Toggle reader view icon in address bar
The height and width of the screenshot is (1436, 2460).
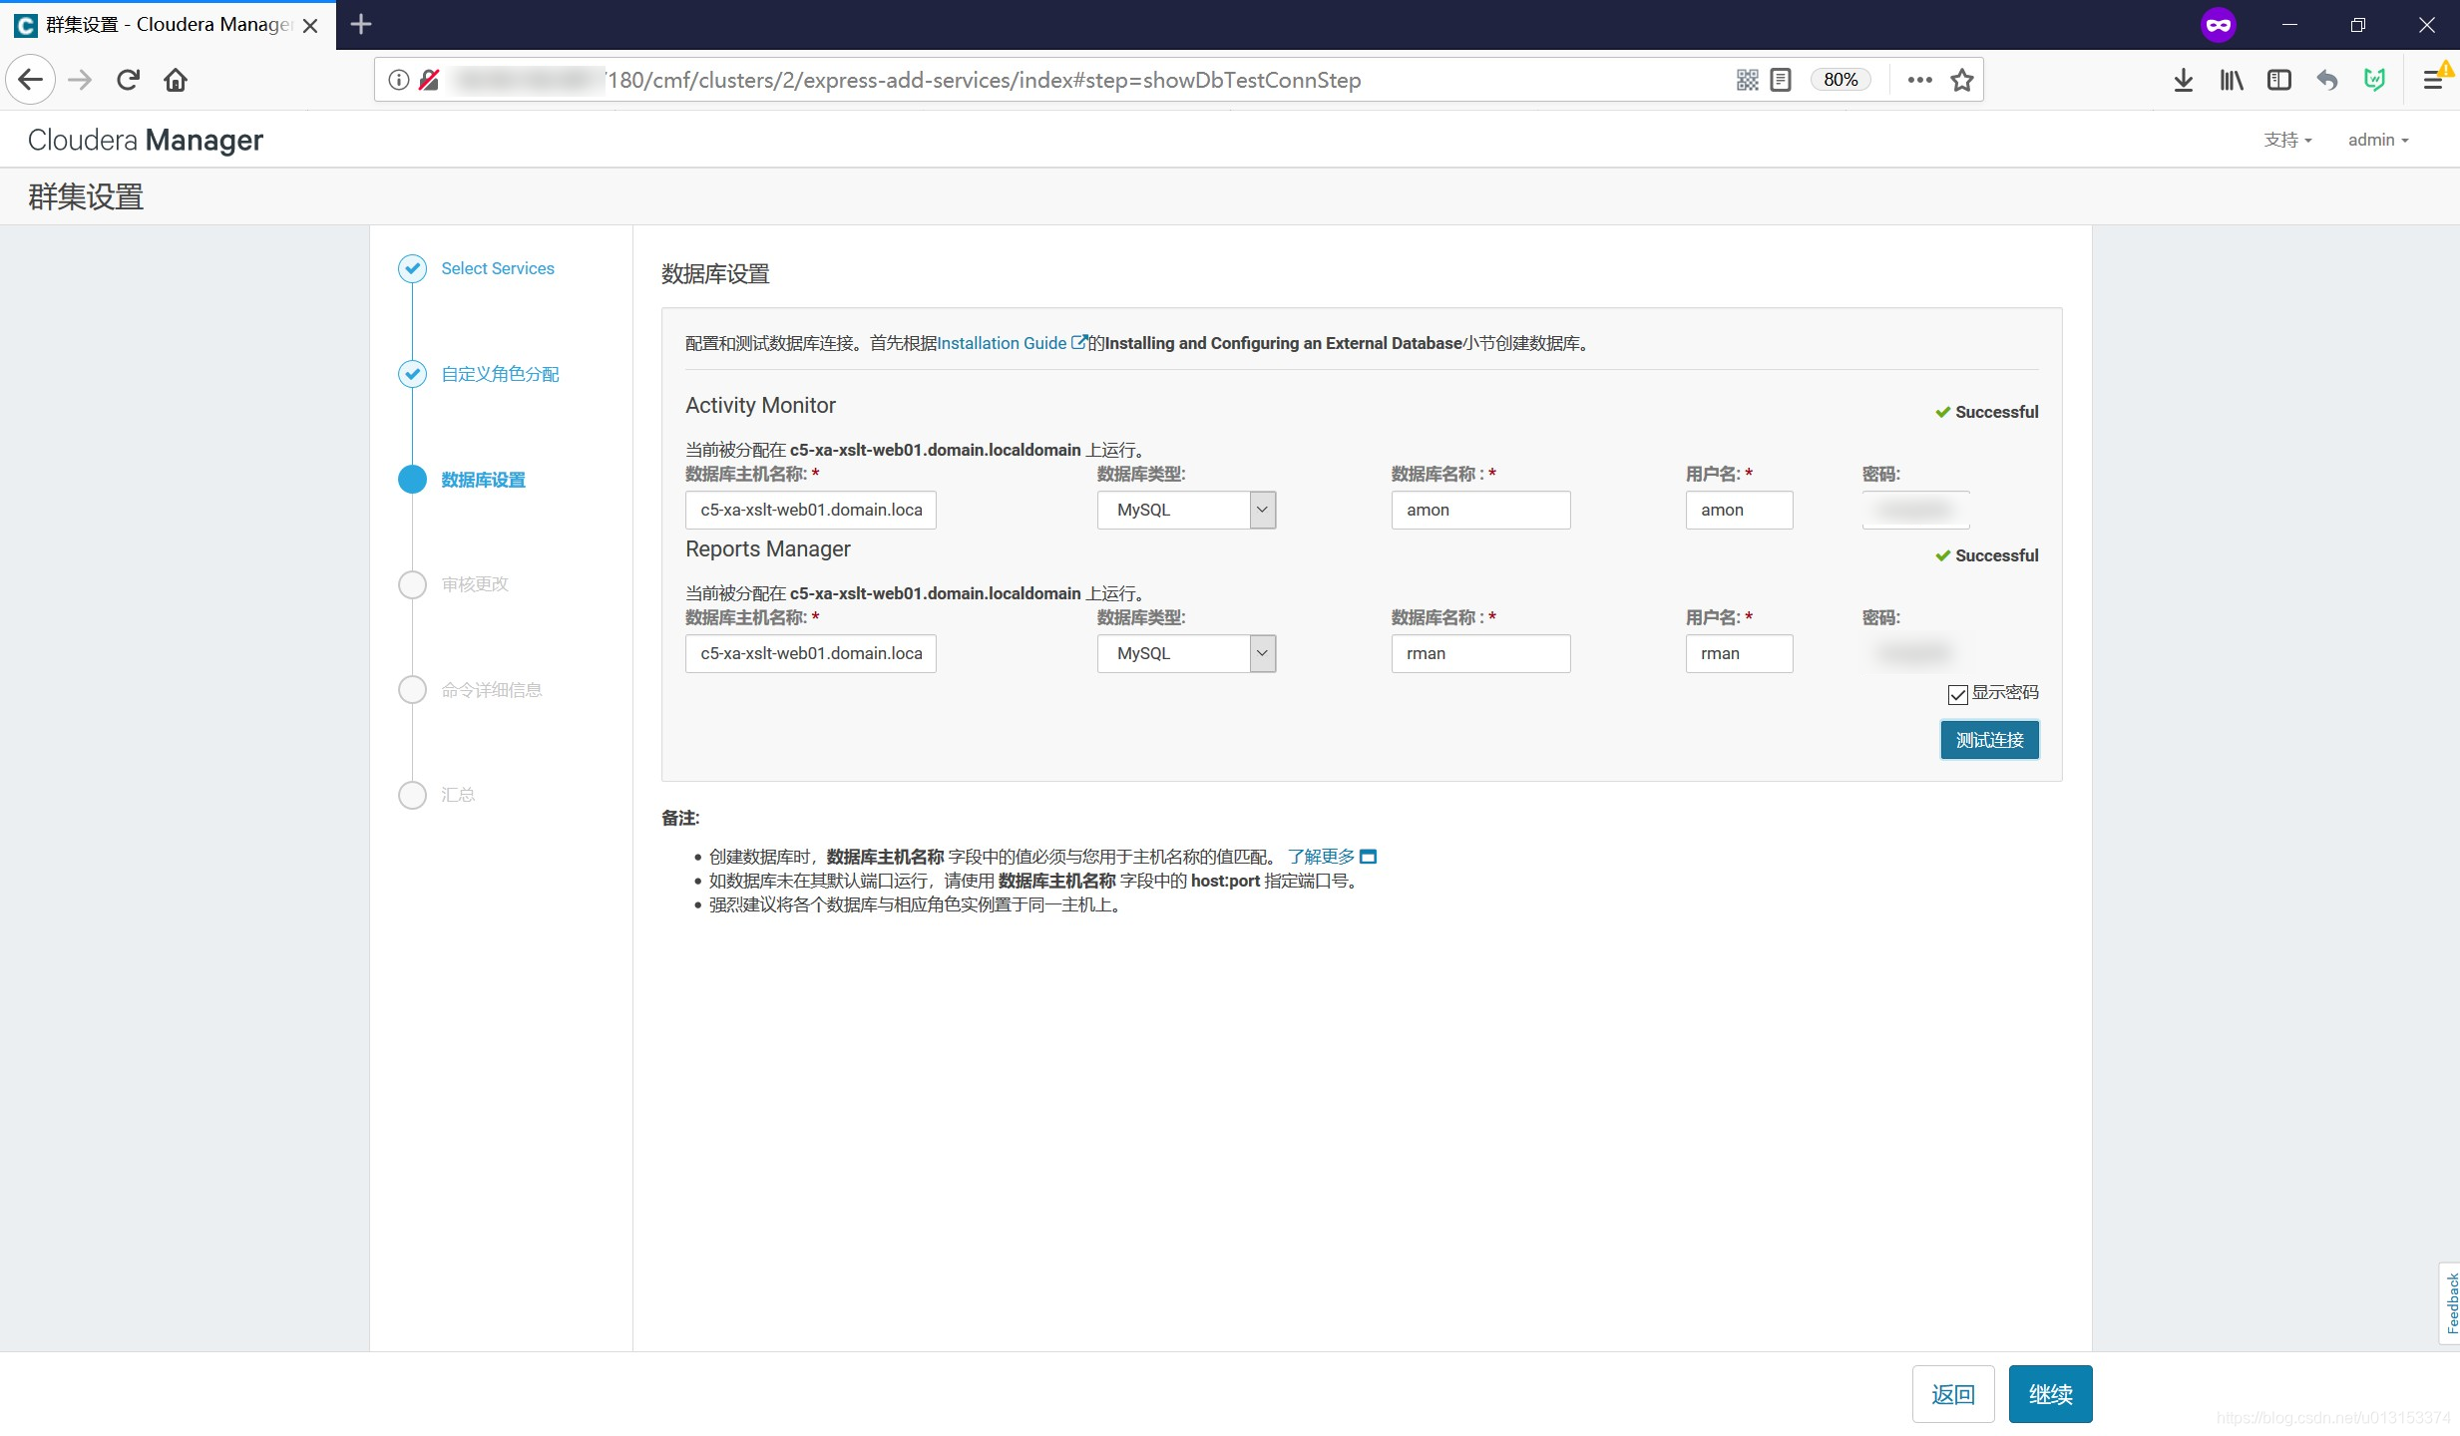[1781, 80]
